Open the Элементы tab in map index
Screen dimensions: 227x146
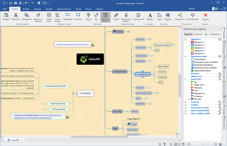[x=198, y=34]
